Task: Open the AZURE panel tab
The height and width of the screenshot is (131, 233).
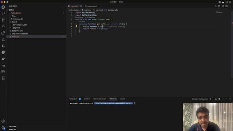Action: 123,99
